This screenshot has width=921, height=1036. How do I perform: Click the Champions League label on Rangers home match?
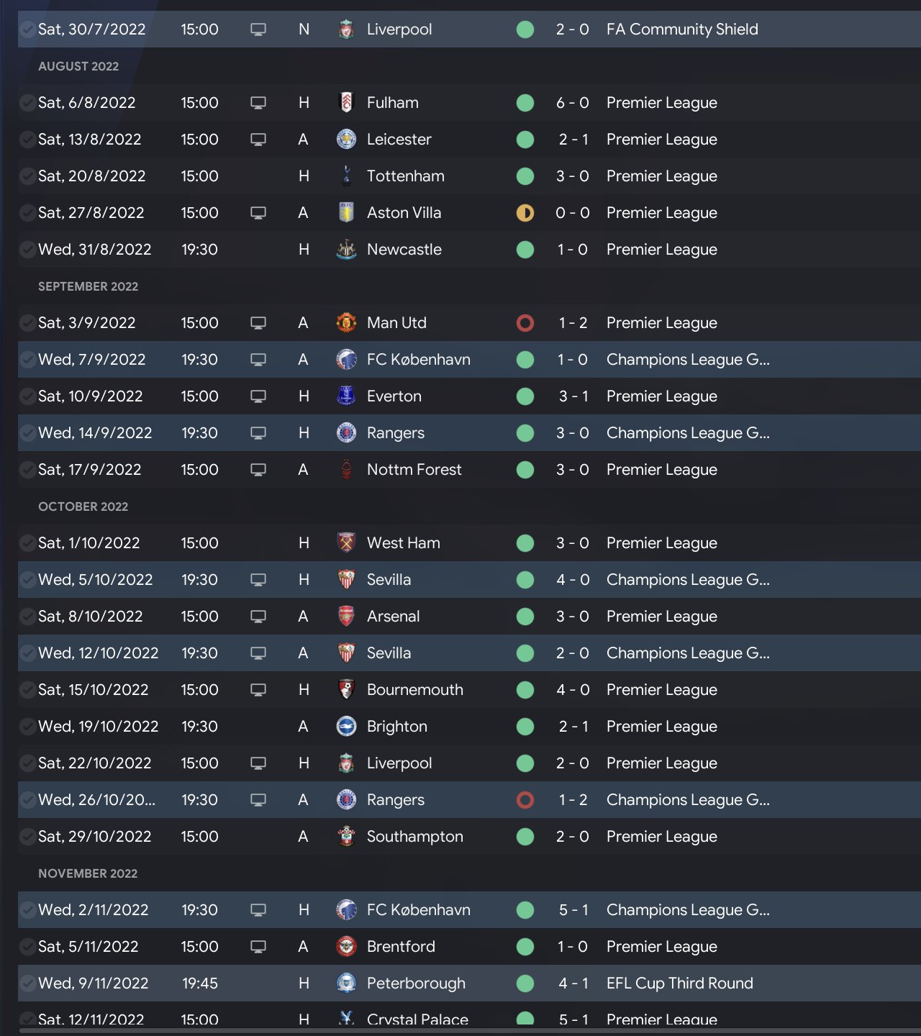tap(687, 433)
